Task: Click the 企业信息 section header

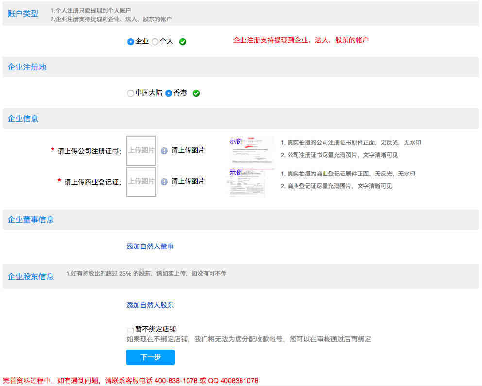Action: 23,119
